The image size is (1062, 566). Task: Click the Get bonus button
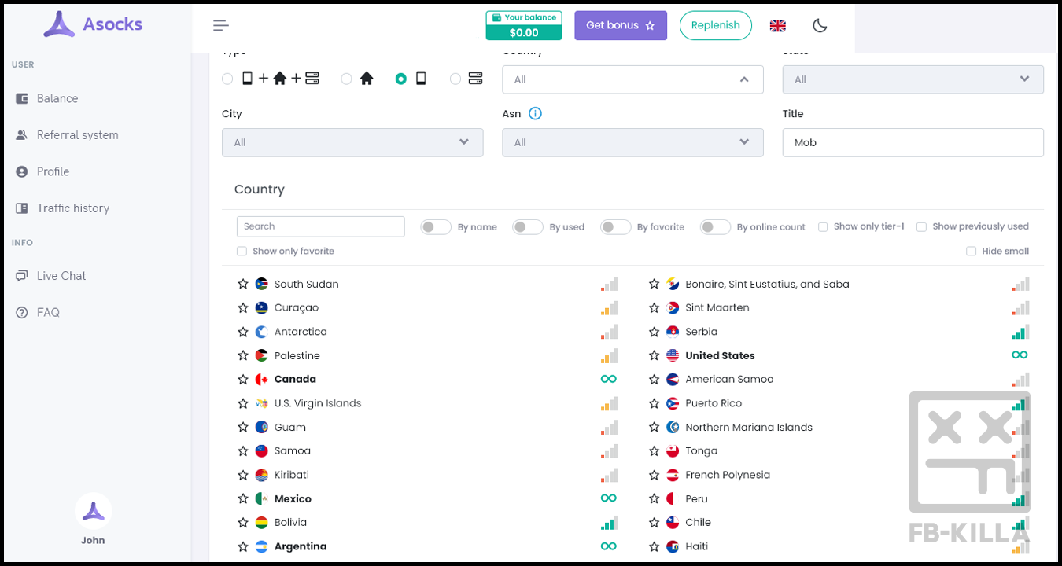620,26
